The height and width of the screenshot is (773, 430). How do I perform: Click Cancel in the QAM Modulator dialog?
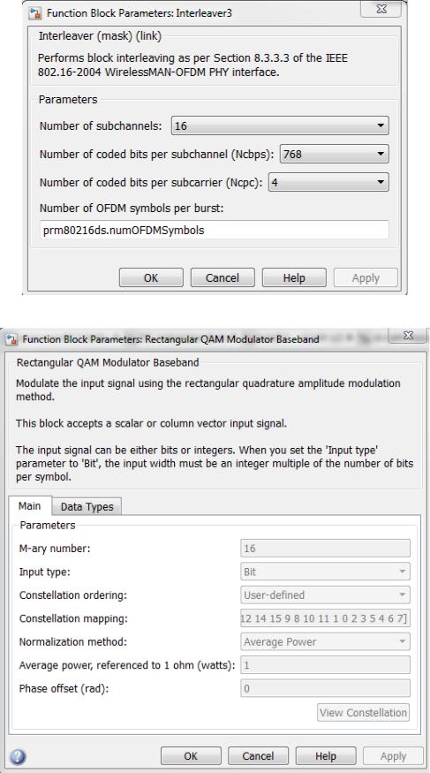tap(258, 755)
